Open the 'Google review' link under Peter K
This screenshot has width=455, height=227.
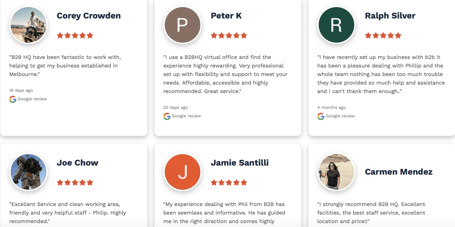coord(186,116)
